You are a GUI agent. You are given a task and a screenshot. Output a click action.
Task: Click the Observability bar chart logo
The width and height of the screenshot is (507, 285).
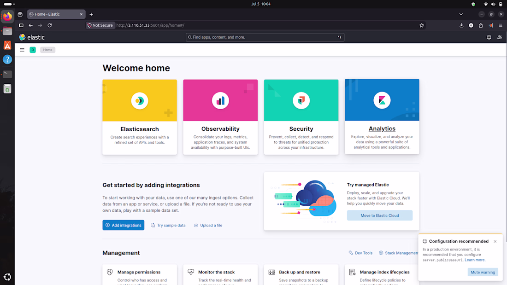coord(220,101)
